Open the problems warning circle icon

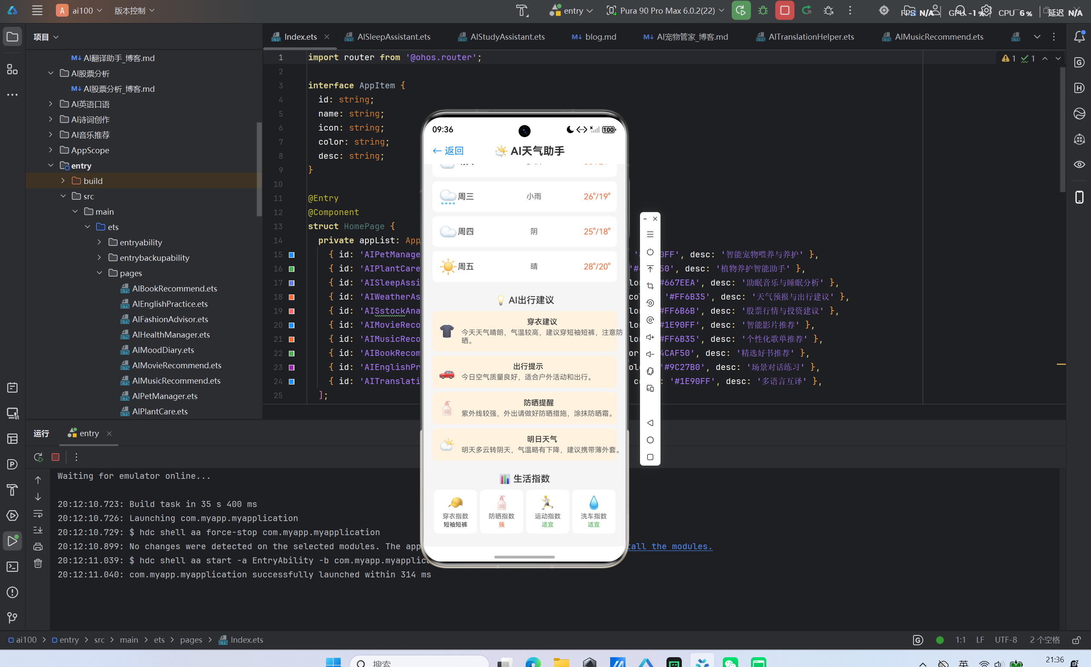[x=12, y=592]
